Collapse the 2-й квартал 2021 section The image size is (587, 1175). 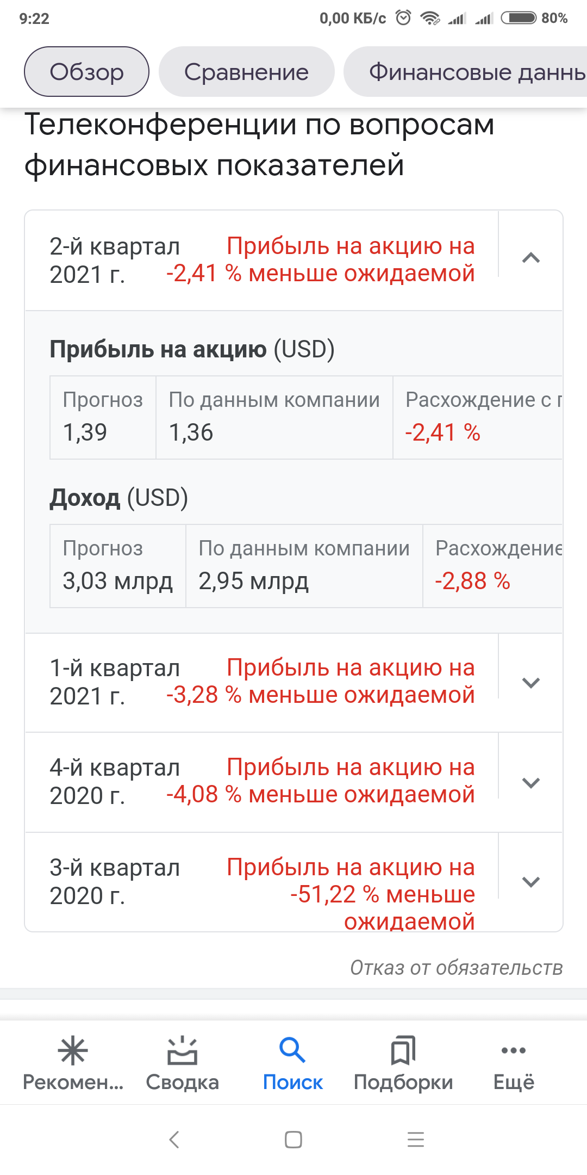[531, 258]
